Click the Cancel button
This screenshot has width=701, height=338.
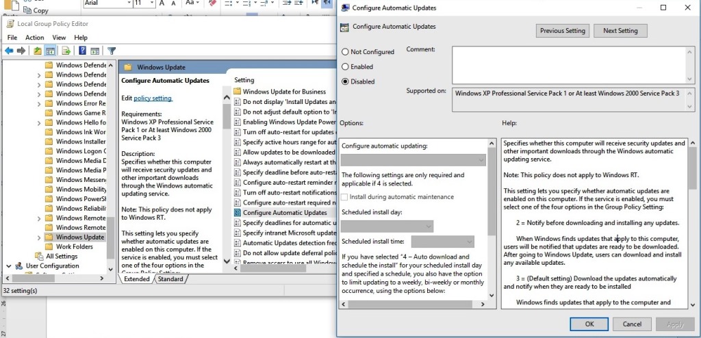632,324
